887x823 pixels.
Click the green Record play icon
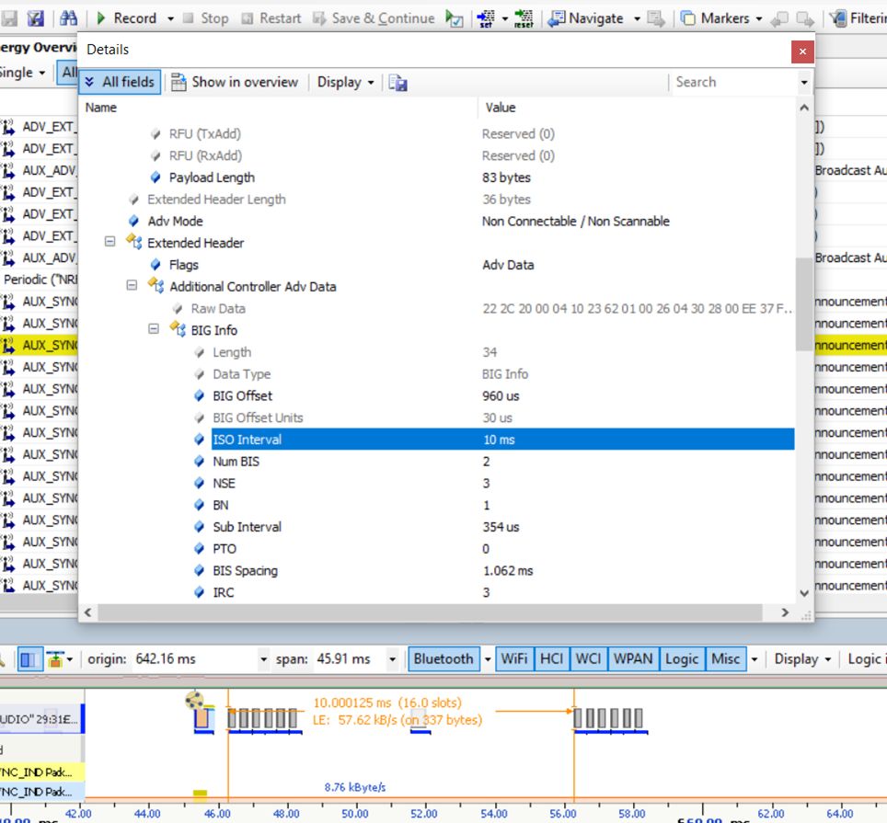[x=101, y=18]
